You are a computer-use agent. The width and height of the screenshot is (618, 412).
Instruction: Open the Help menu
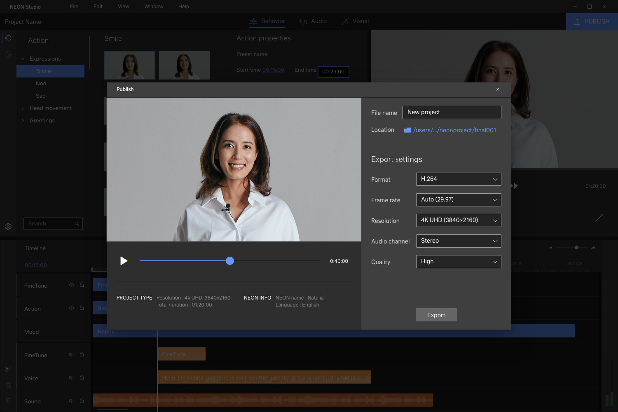click(184, 7)
